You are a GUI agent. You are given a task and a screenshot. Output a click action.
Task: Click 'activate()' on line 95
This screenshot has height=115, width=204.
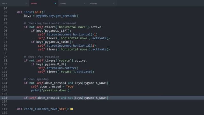101,50
